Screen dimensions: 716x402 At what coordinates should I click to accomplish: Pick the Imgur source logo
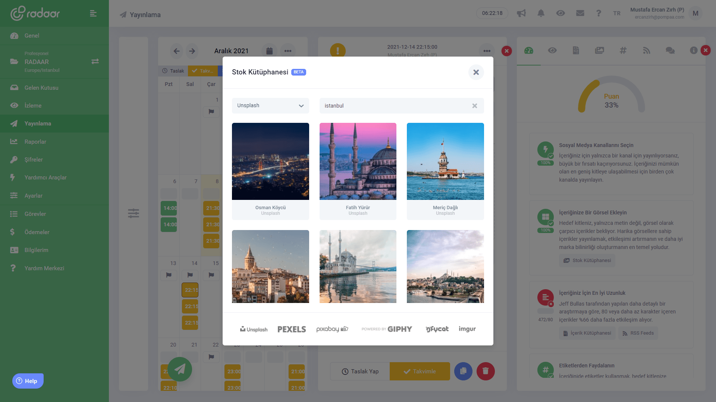click(467, 329)
